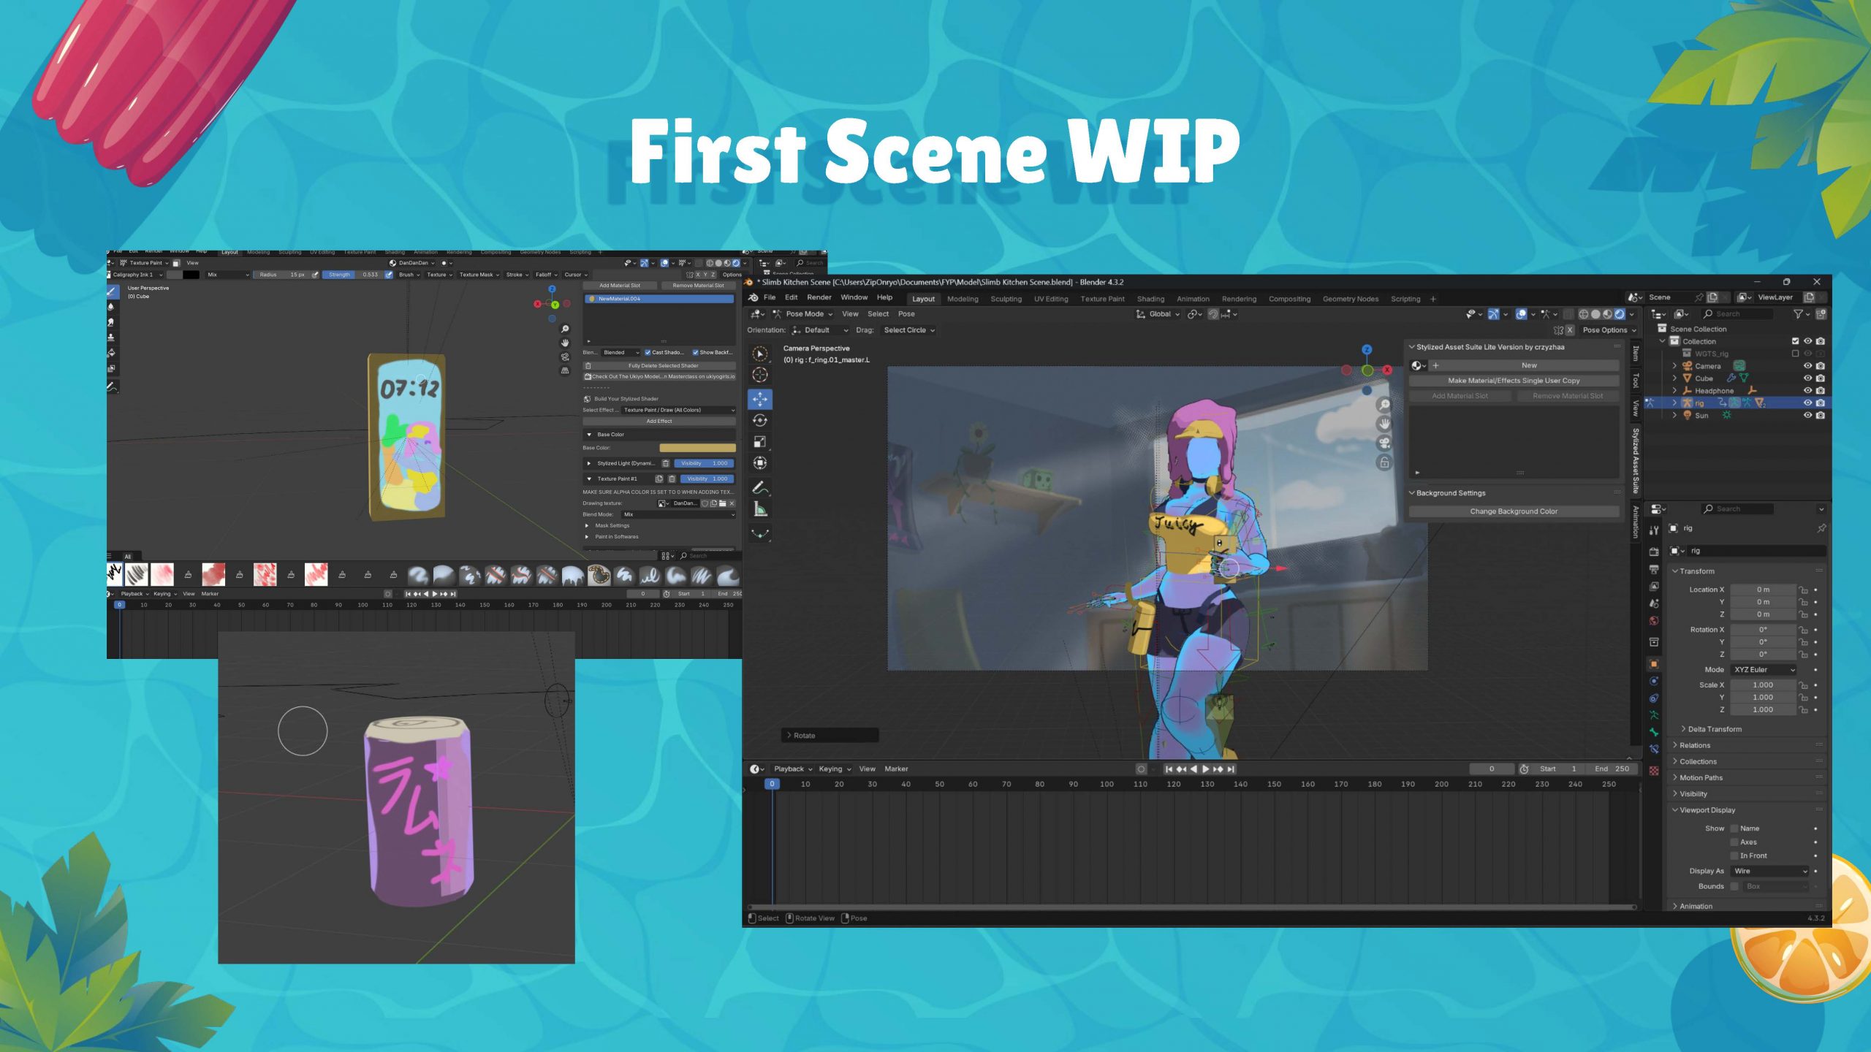The width and height of the screenshot is (1871, 1052).
Task: Open the Select Circle drag dropdown
Action: point(908,330)
